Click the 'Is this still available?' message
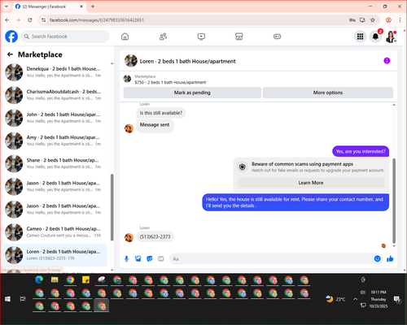This screenshot has height=325, width=407. [161, 113]
